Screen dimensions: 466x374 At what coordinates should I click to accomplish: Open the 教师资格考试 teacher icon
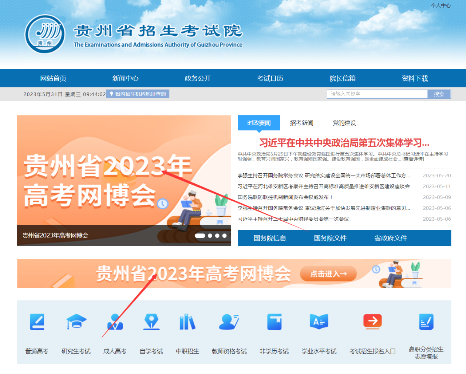[x=229, y=322]
